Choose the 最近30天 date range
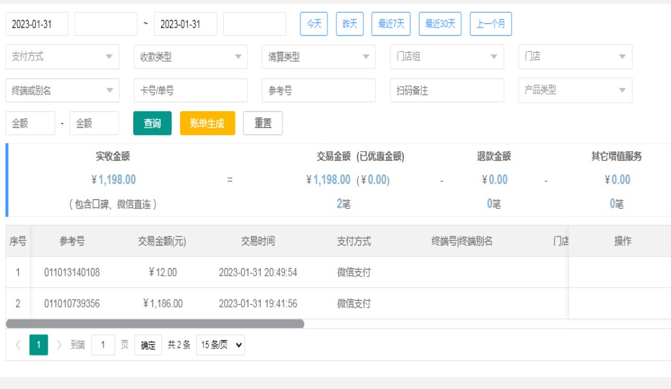 pos(440,24)
